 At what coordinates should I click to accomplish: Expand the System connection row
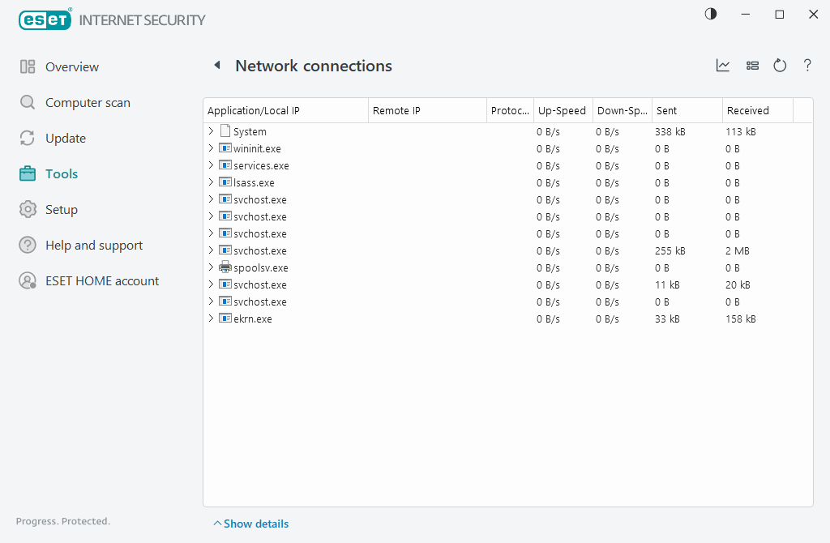pos(211,131)
